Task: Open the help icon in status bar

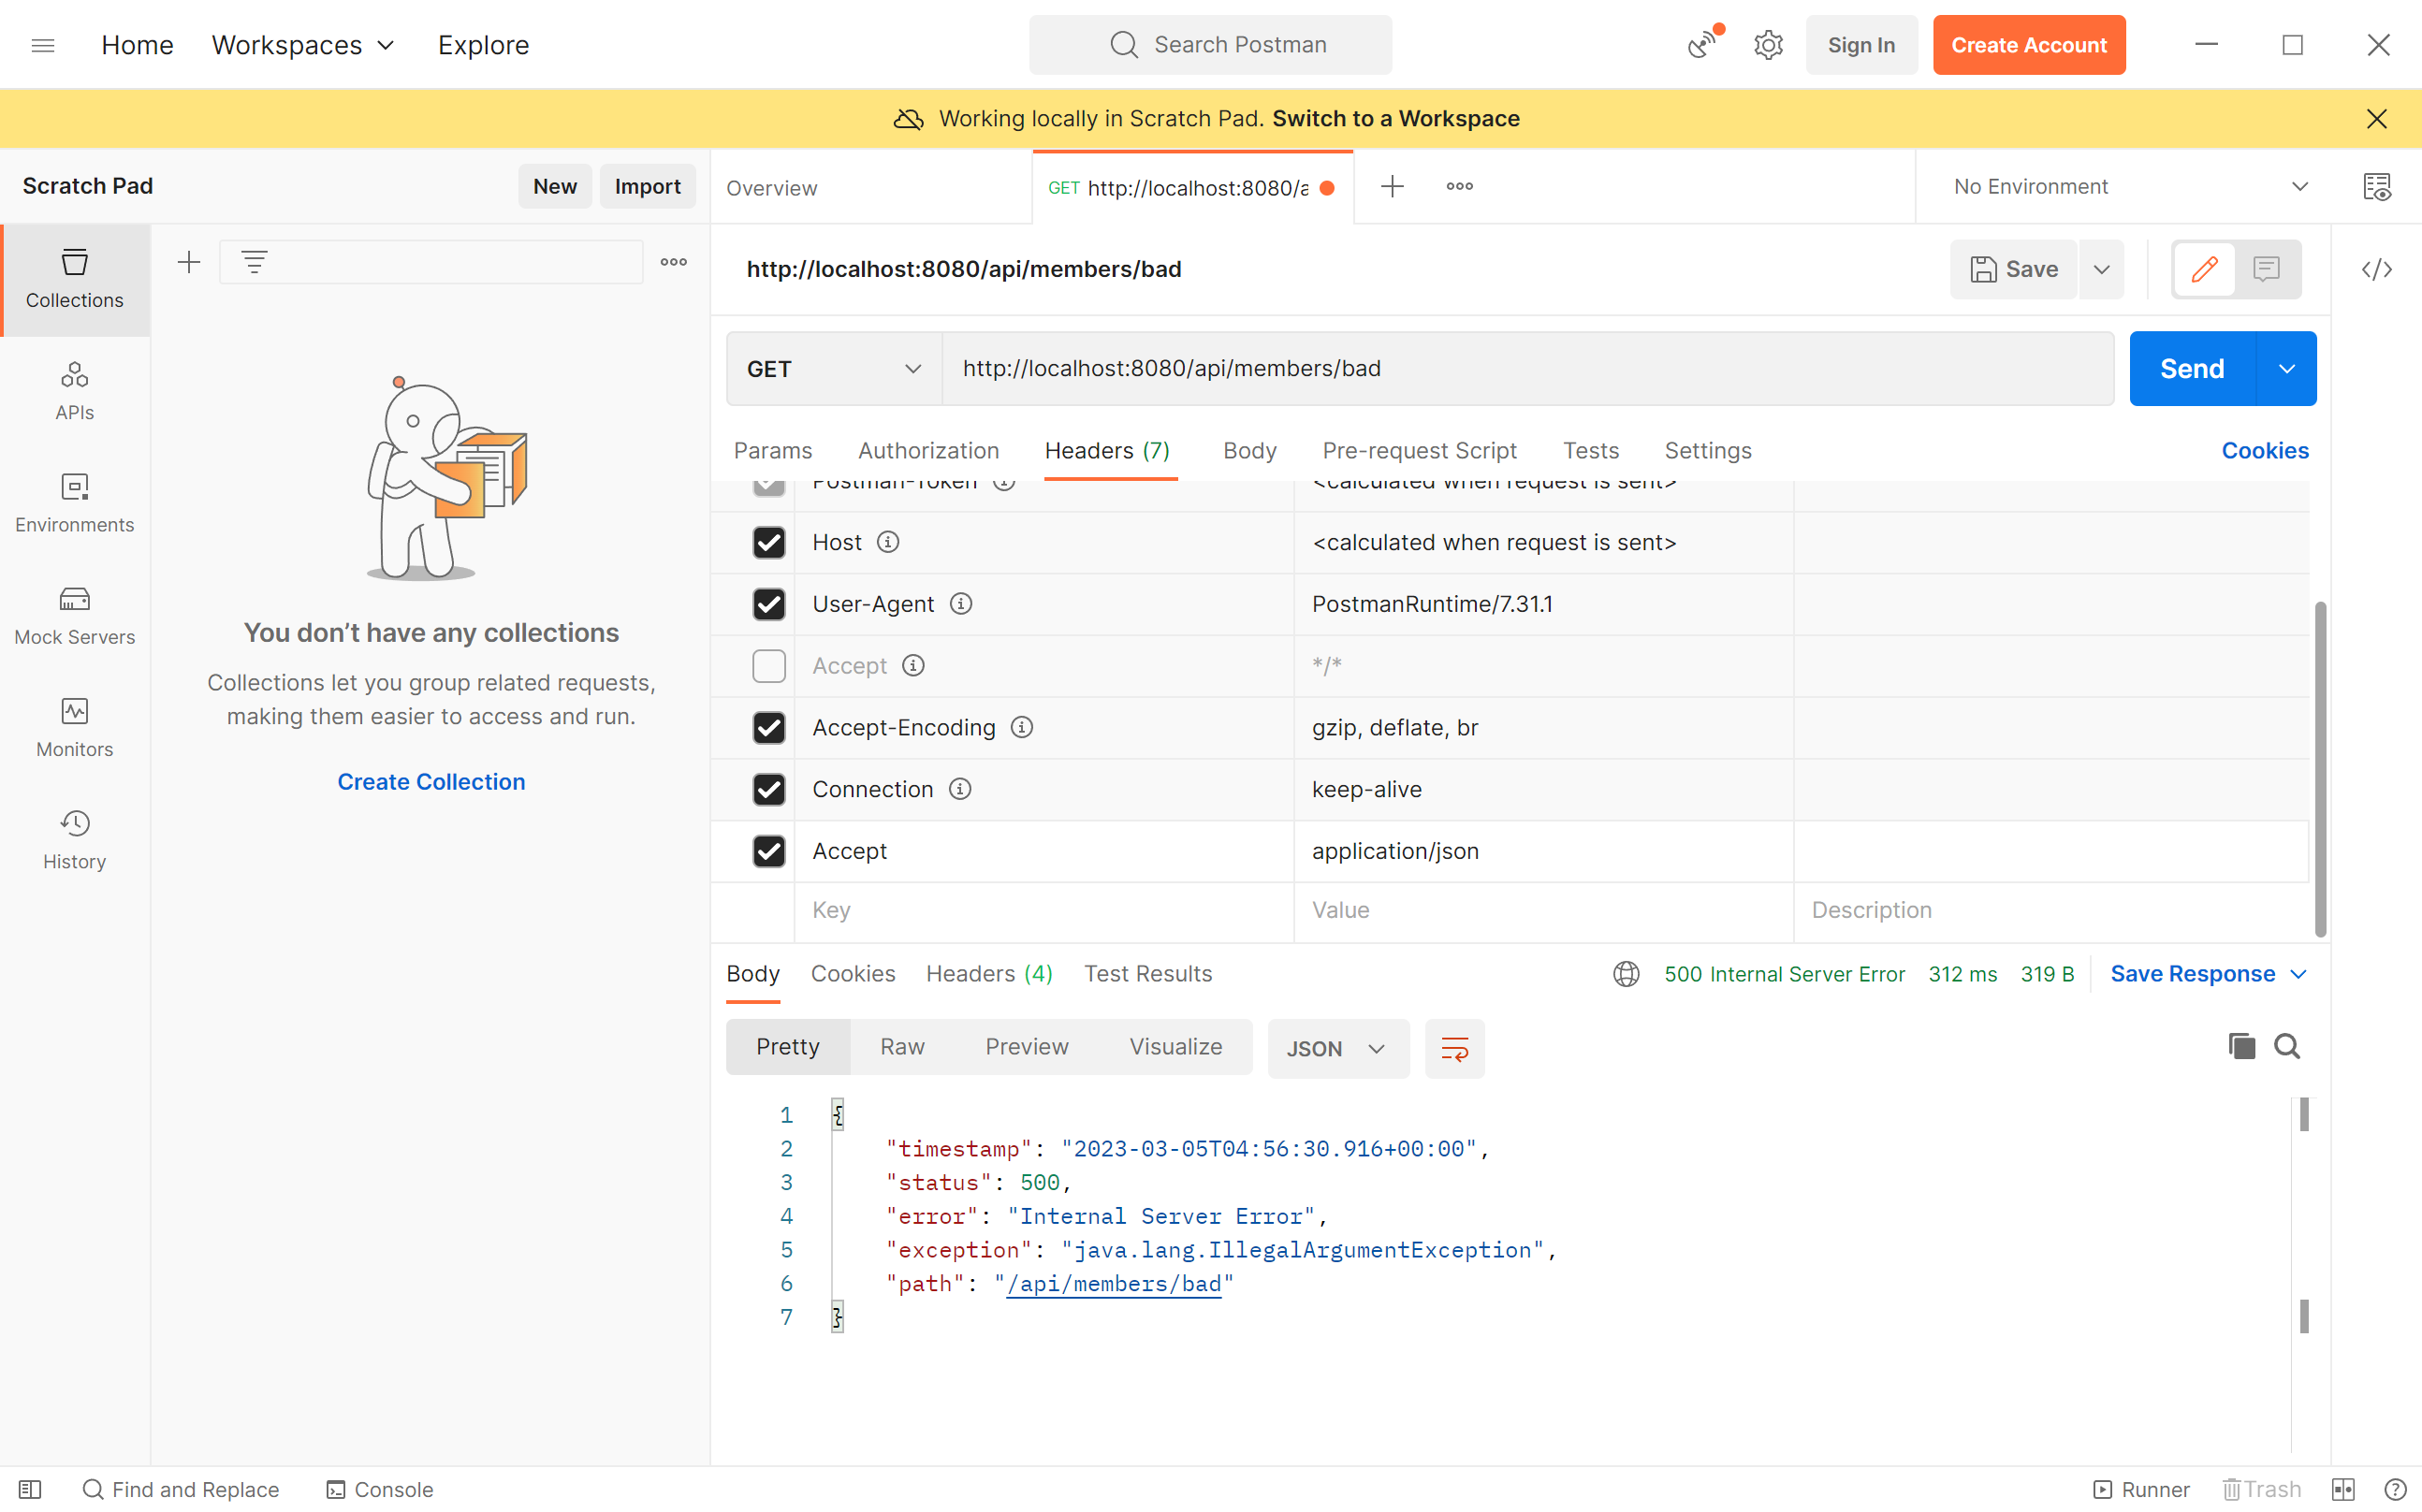Action: (2395, 1489)
